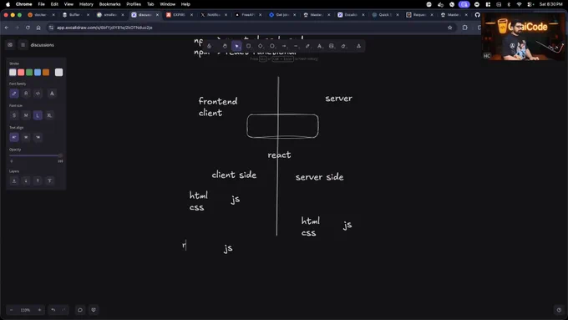Select the Line drawing tool
The width and height of the screenshot is (568, 320).
296,46
